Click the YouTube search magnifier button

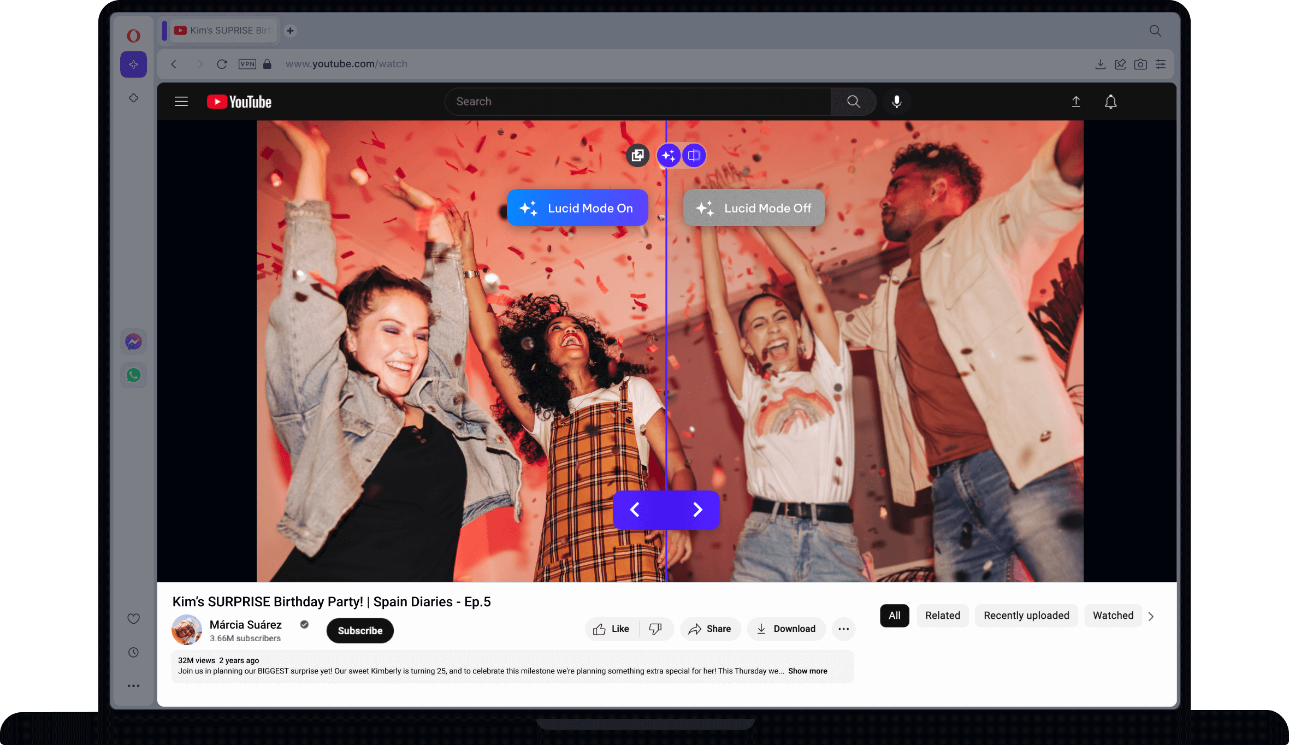[854, 102]
